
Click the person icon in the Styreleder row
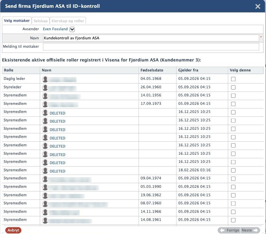click(45, 88)
